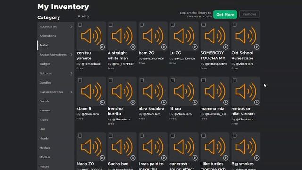Screen dimensions: 302x170
Task: Open the Nada ZO item title
Action: pos(85,164)
